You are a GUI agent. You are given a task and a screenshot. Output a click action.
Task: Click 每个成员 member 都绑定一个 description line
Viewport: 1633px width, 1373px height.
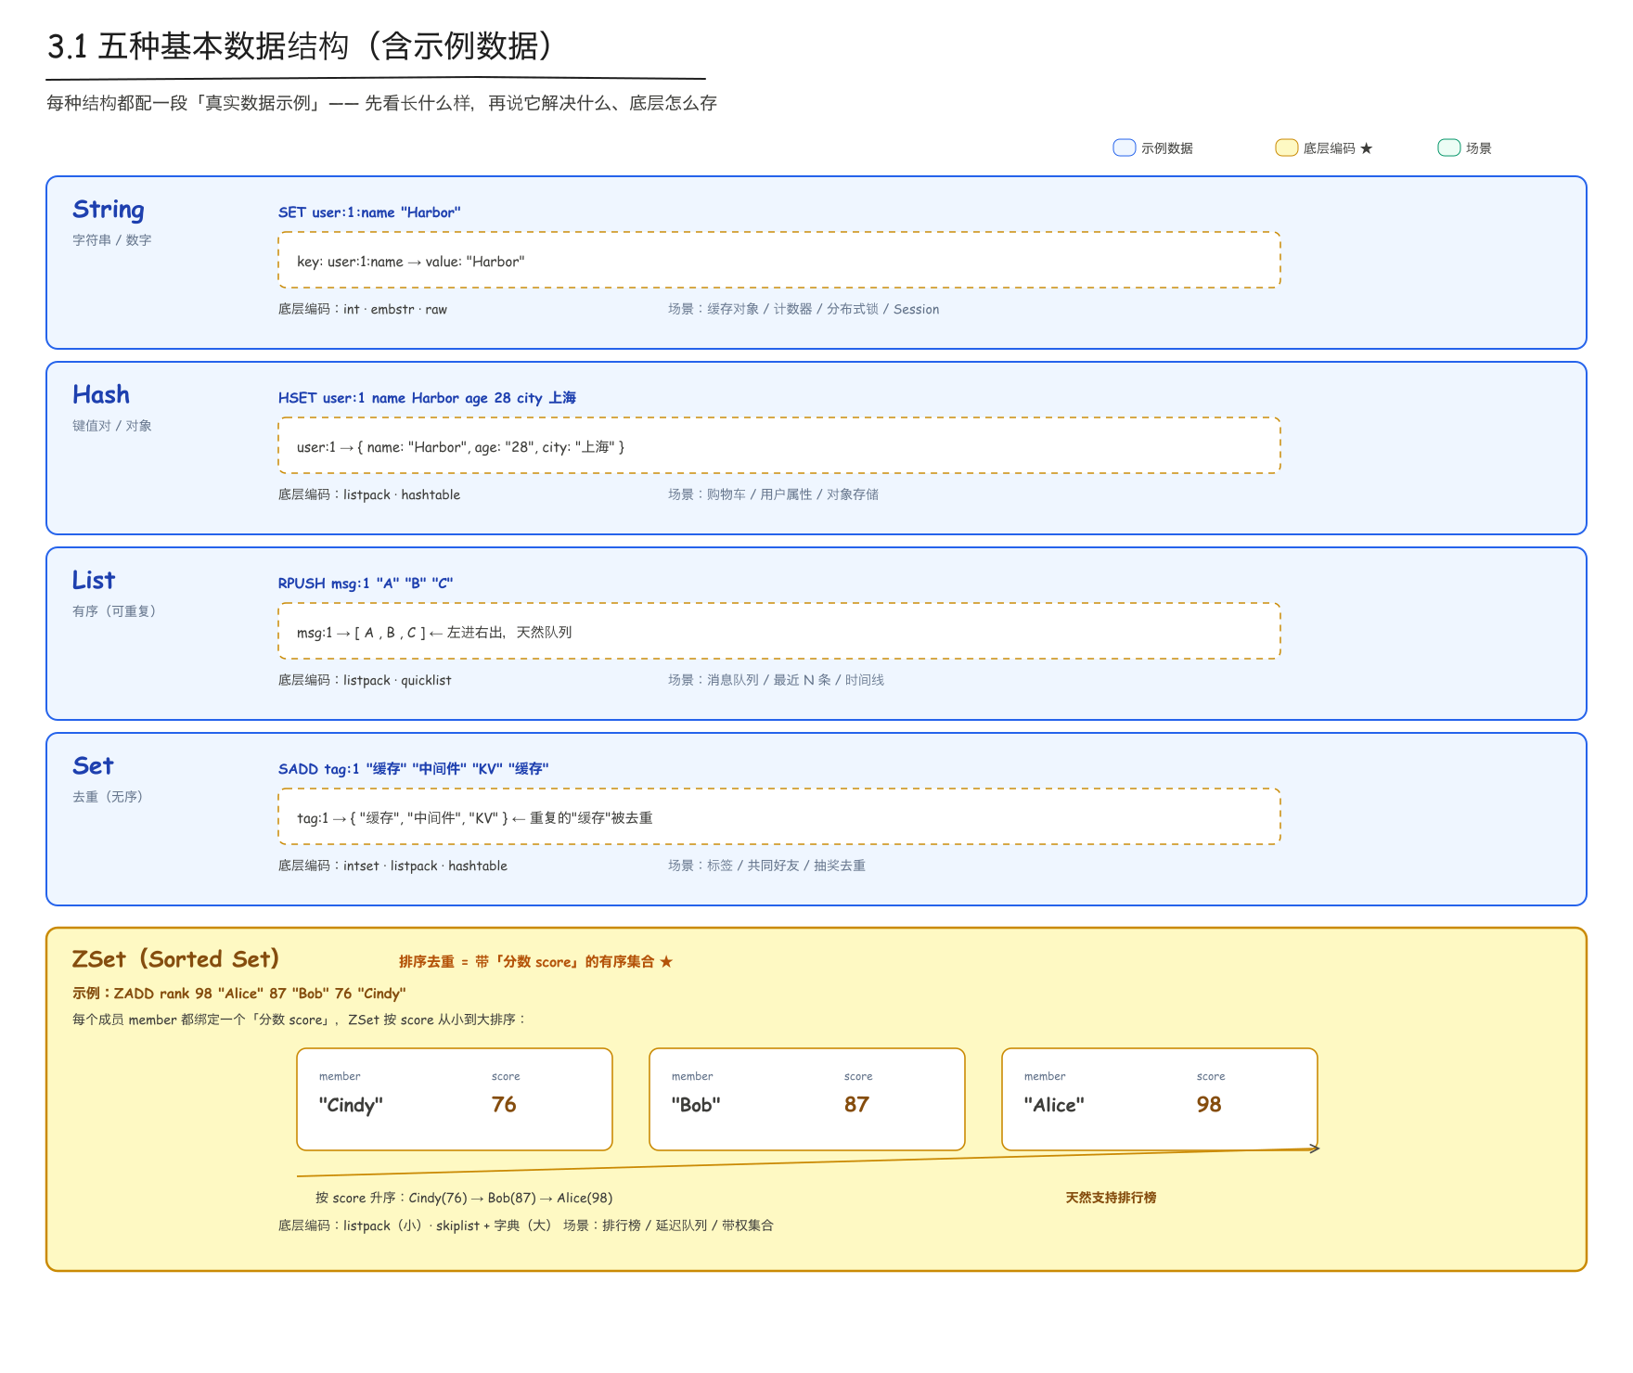pyautogui.click(x=300, y=1020)
